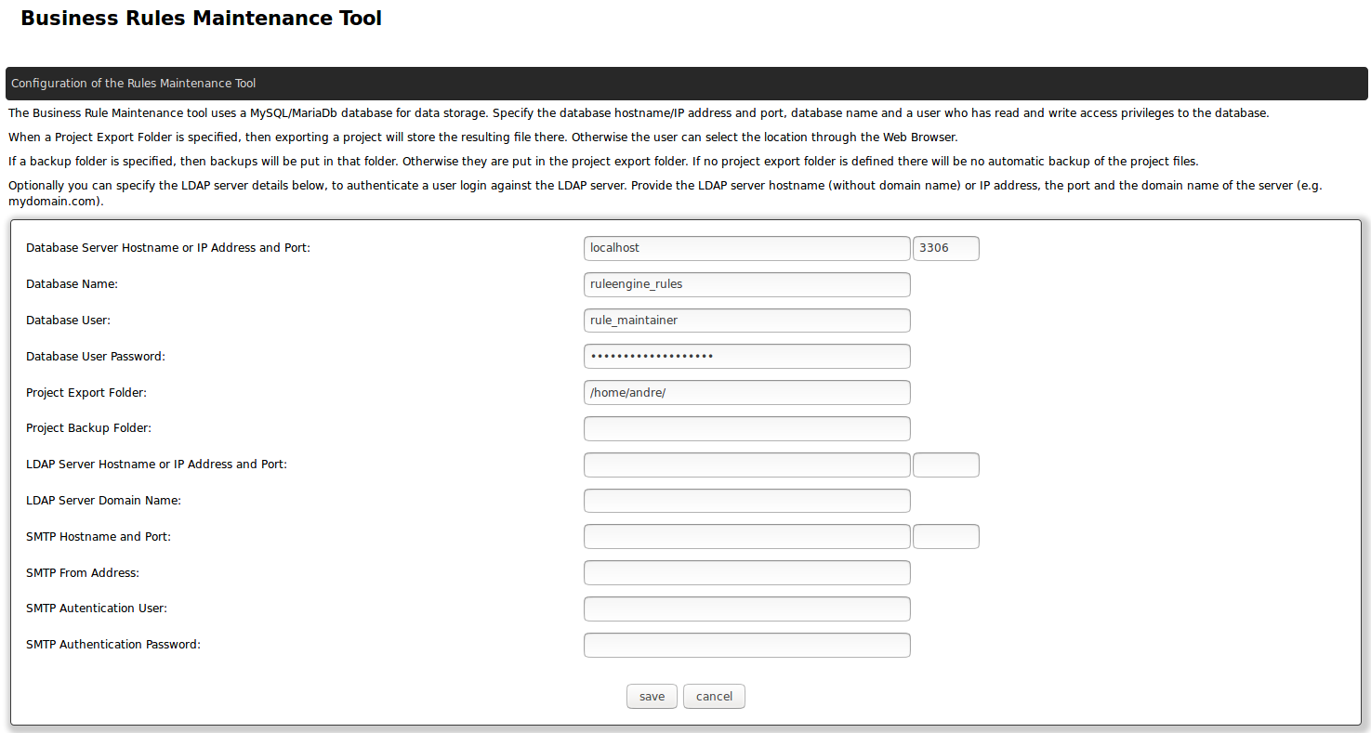
Task: Click the save button
Action: (652, 697)
